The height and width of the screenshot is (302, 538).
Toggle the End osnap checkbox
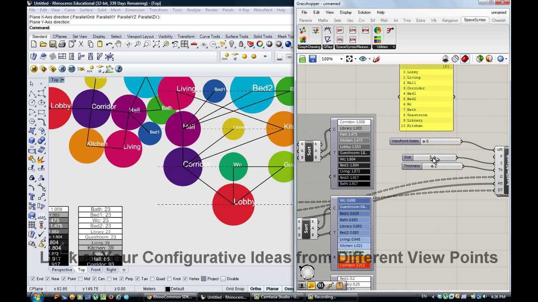(33, 279)
